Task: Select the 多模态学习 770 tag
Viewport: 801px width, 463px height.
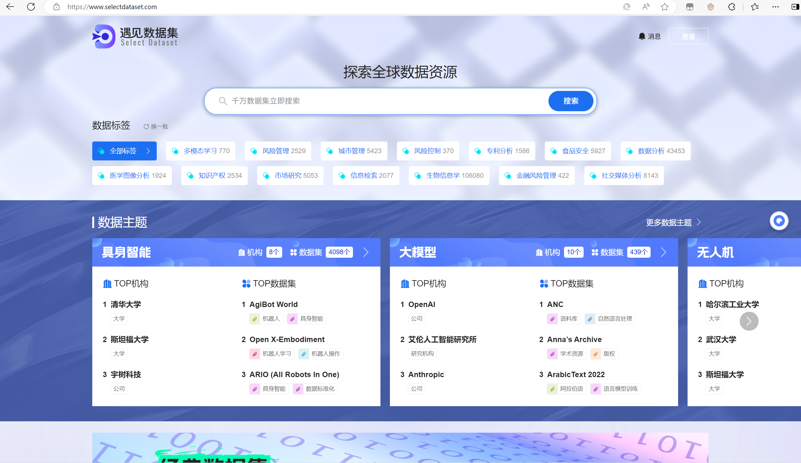Action: pos(201,151)
